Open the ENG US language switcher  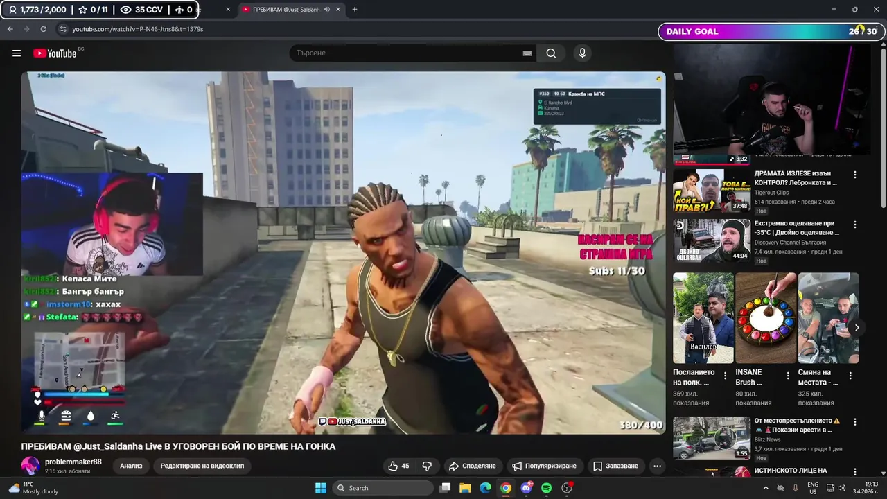coord(813,488)
